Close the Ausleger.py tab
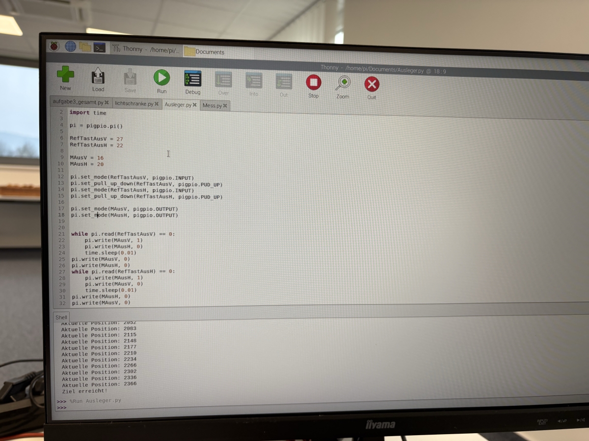 point(195,105)
